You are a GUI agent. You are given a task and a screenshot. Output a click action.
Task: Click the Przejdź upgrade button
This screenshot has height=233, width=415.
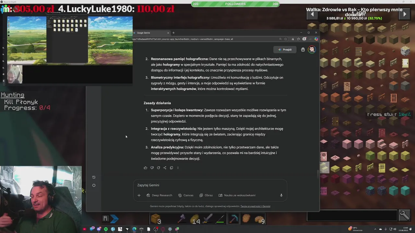285,50
